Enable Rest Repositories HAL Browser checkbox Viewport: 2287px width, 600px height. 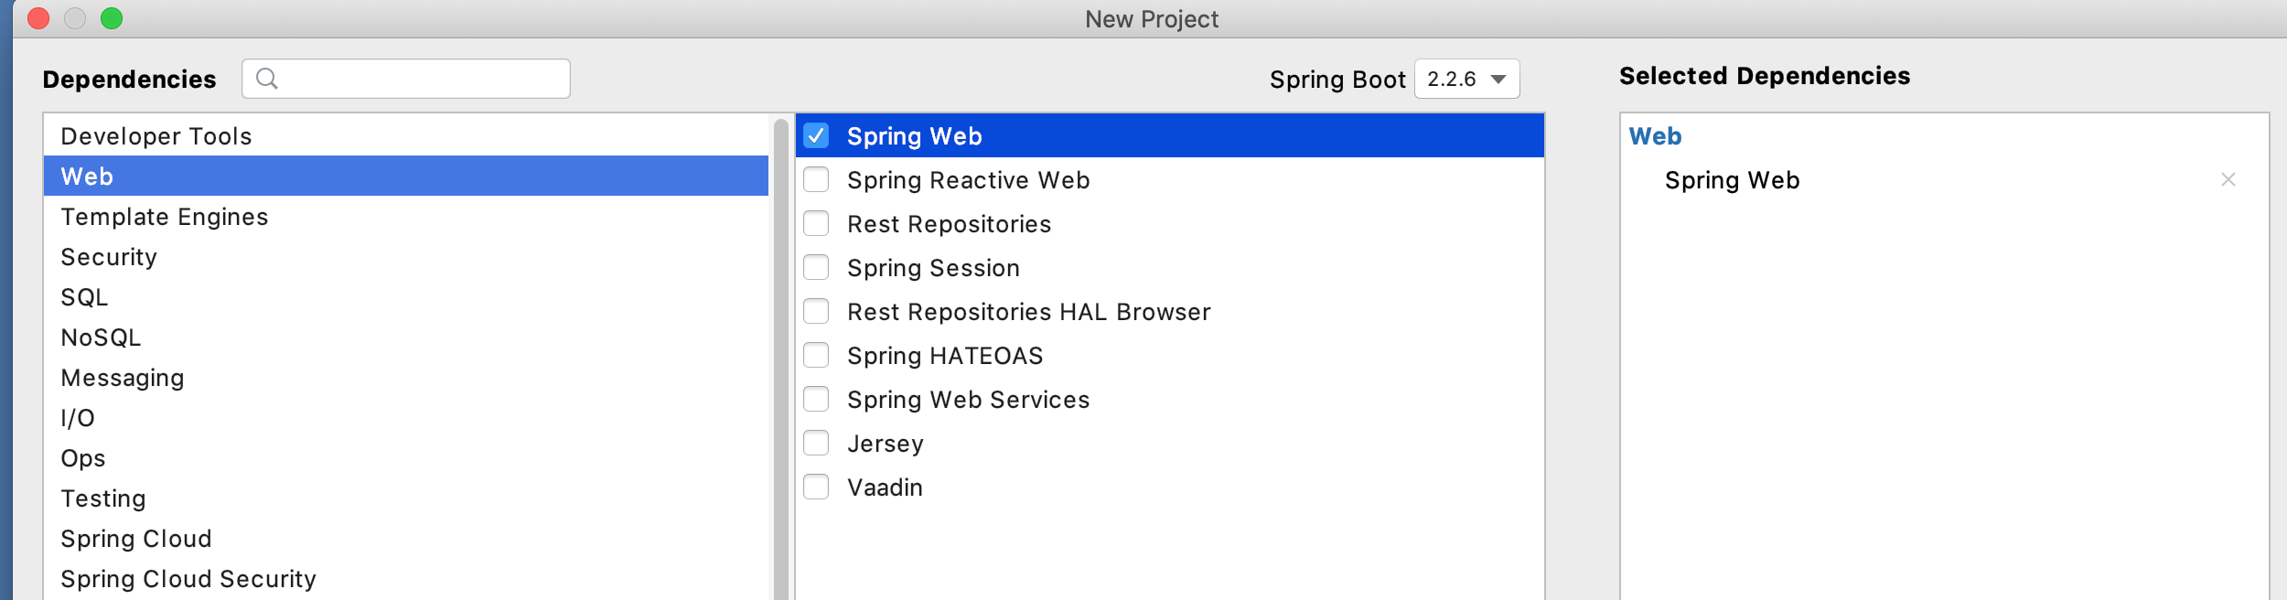point(816,312)
